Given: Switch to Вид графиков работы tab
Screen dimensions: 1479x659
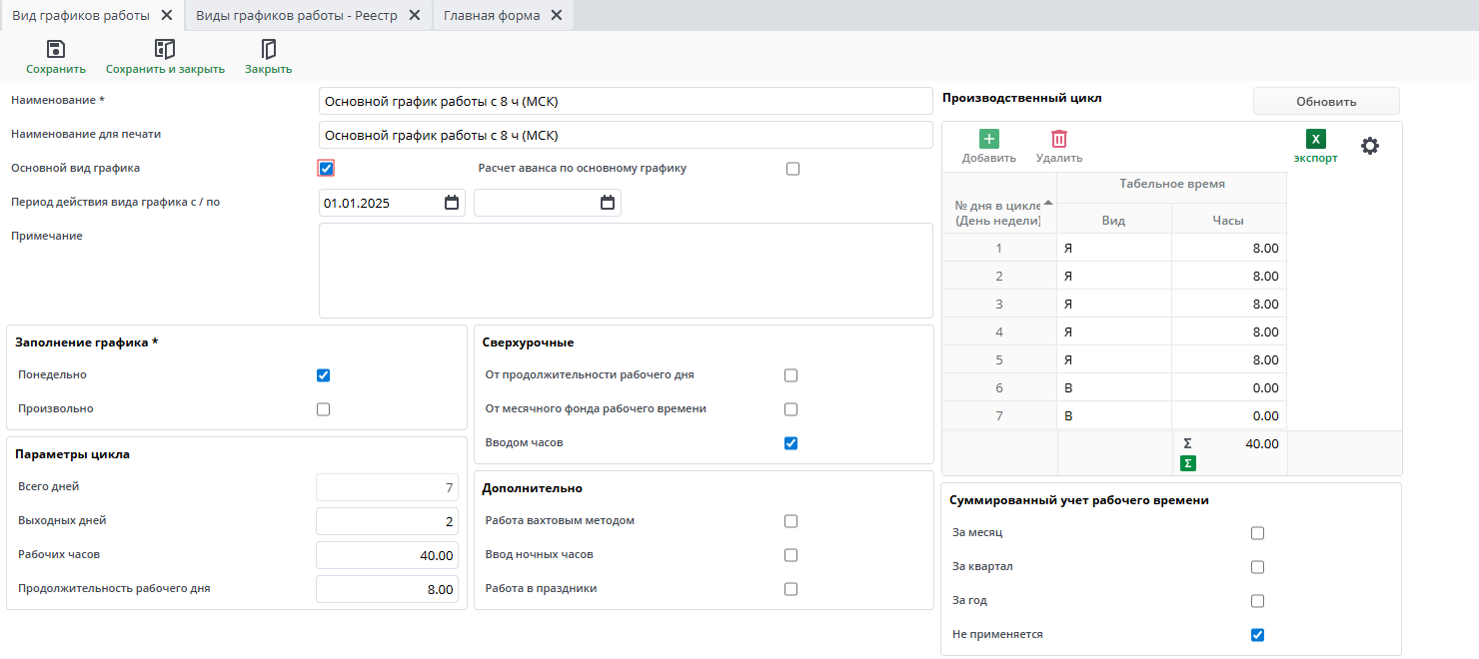Looking at the screenshot, I should point(81,15).
